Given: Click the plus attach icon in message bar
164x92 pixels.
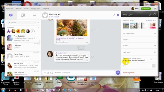Looking at the screenshot, I should pyautogui.click(x=45, y=73).
